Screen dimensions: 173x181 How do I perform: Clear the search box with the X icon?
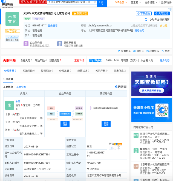[95, 2]
